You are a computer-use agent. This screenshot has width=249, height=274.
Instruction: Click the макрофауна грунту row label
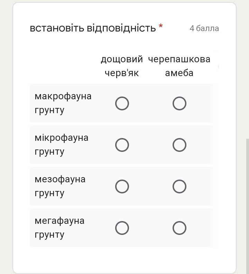pyautogui.click(x=63, y=103)
